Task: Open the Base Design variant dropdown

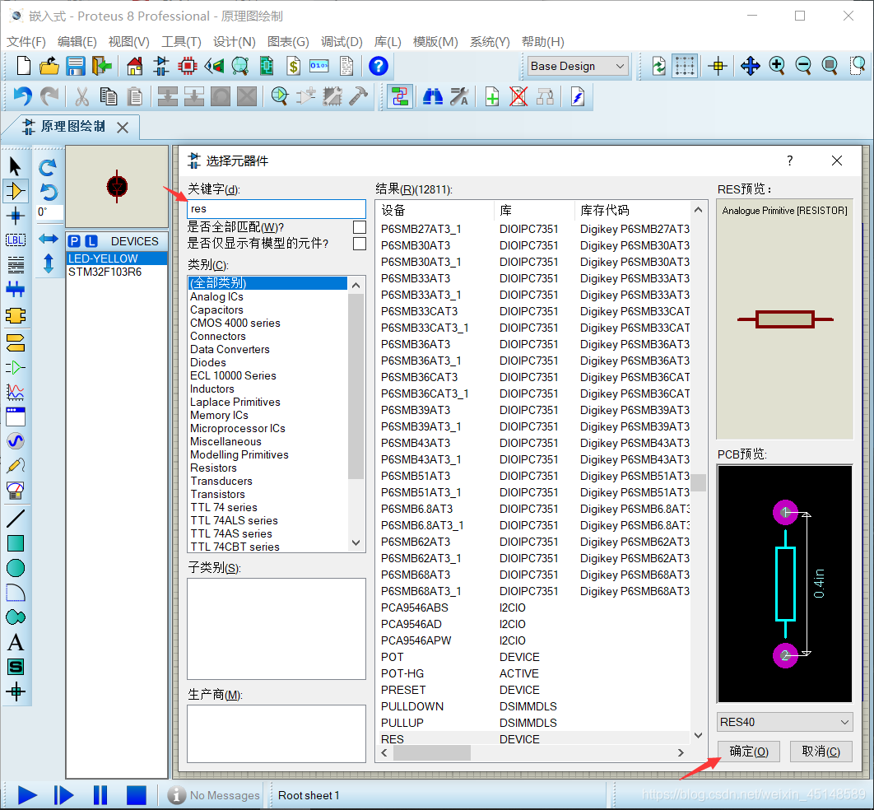Action: point(578,67)
